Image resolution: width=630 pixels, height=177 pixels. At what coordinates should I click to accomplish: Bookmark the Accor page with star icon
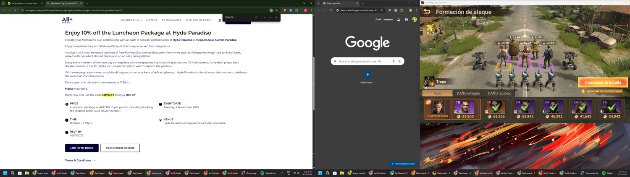click(276, 10)
